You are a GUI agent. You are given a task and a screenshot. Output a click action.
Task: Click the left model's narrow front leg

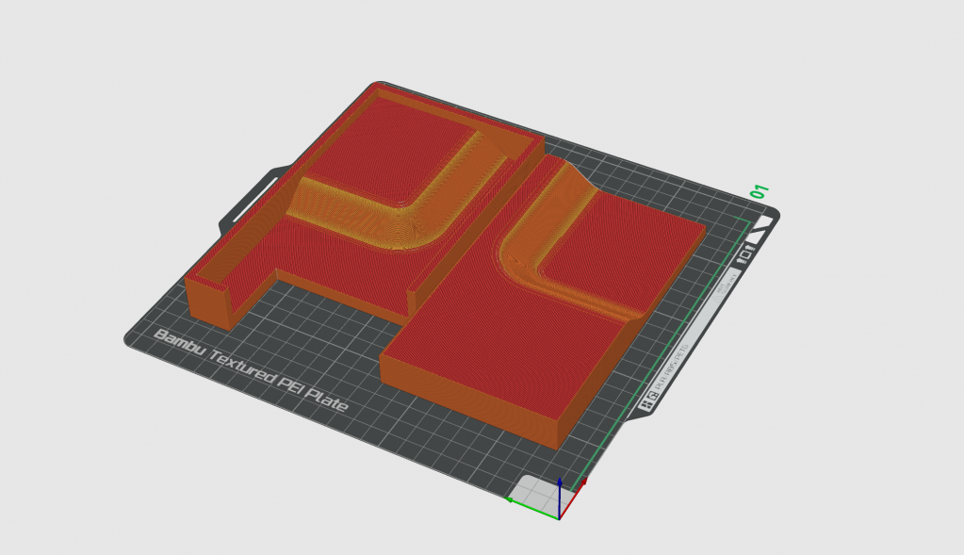click(209, 303)
